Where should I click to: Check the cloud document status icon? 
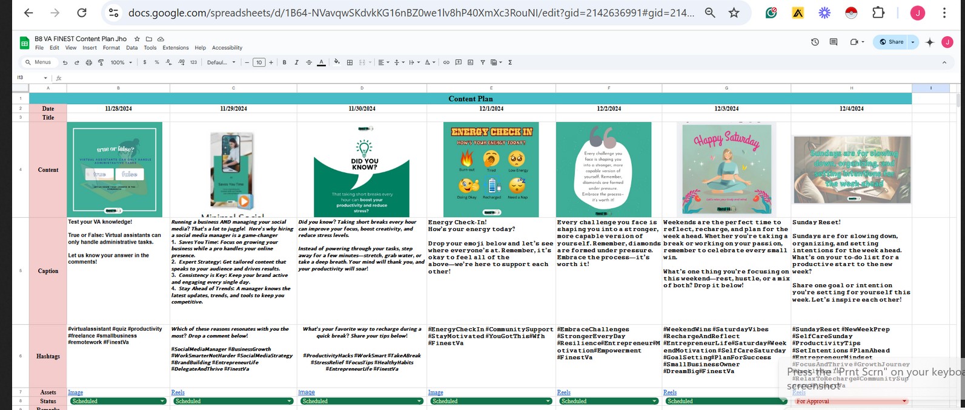pos(161,39)
